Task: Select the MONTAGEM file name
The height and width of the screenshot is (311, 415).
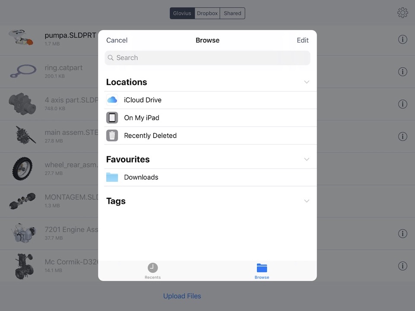Action: 71,197
